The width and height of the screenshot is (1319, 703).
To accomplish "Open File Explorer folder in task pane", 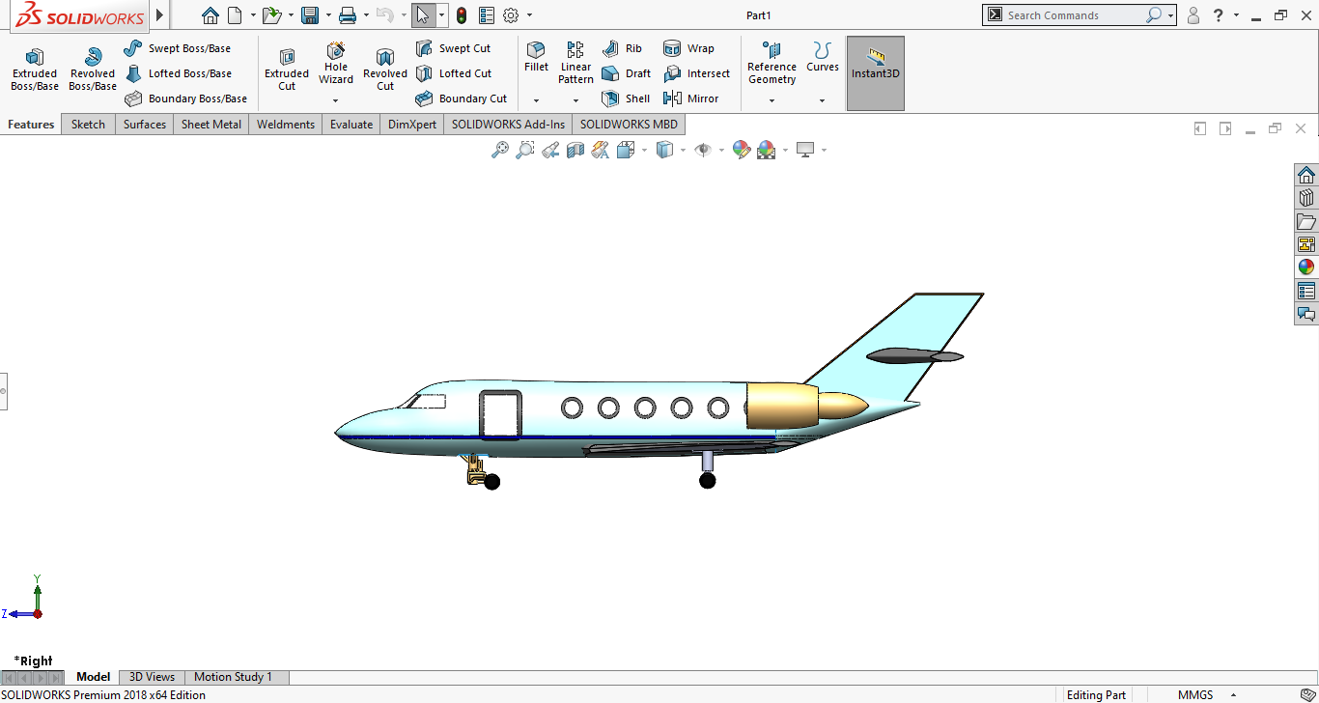I will (x=1306, y=221).
